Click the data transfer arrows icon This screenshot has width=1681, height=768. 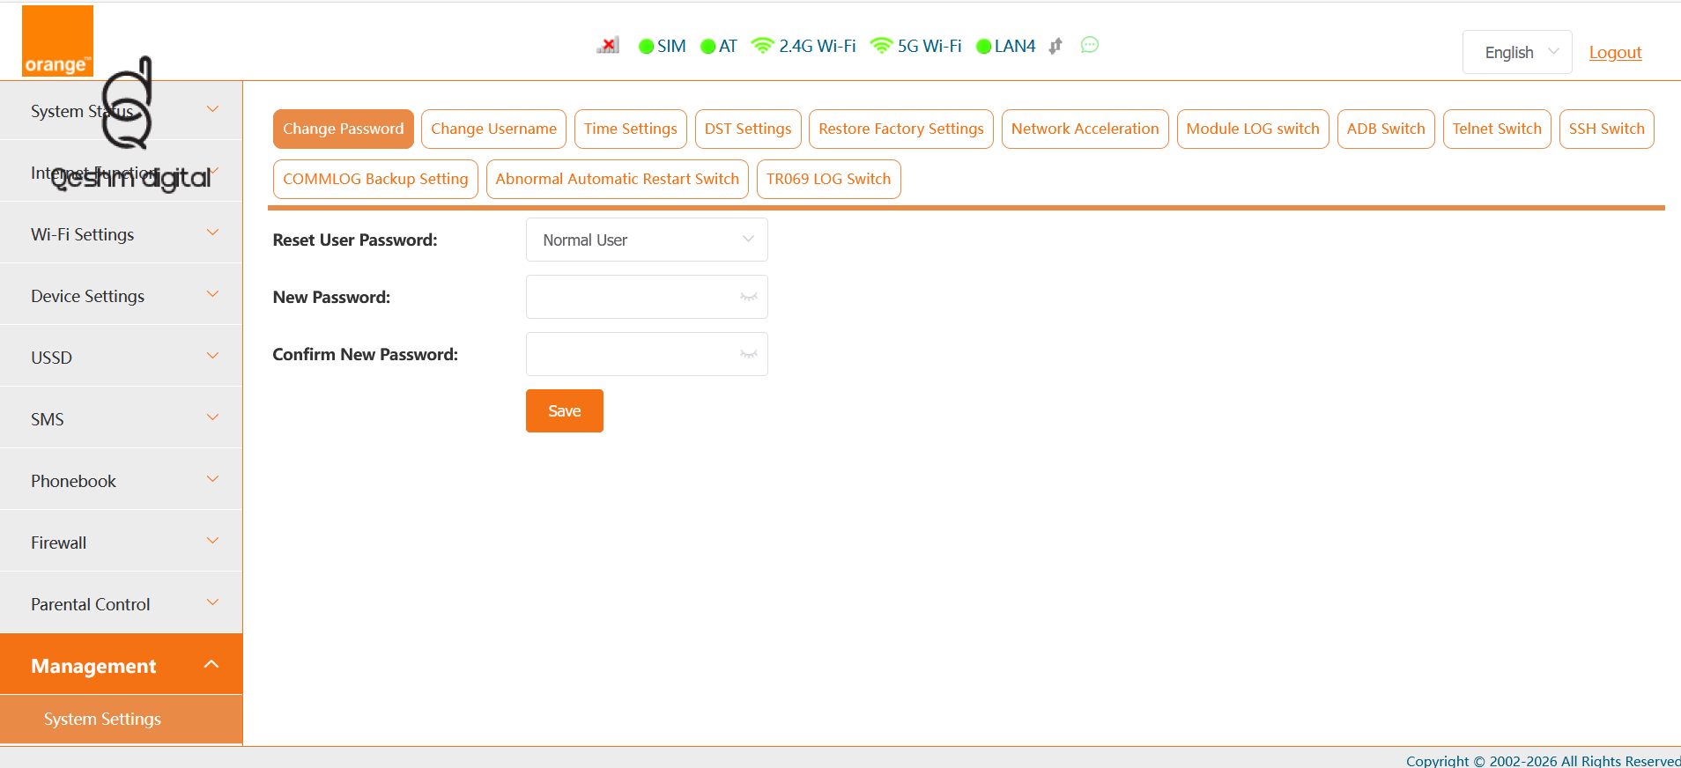click(1055, 46)
